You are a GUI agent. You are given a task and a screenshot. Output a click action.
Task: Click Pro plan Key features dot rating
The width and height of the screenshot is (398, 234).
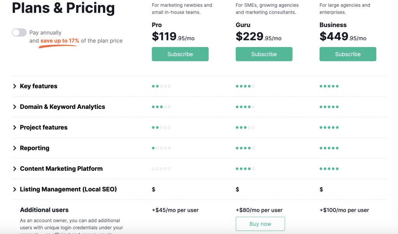(161, 86)
